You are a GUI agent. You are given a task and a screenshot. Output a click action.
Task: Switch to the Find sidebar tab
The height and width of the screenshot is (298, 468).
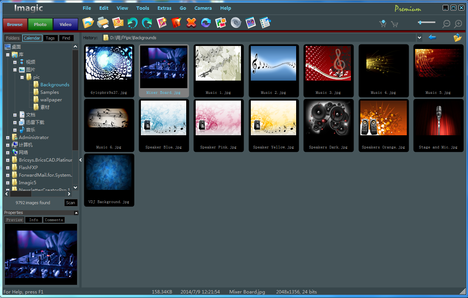66,38
